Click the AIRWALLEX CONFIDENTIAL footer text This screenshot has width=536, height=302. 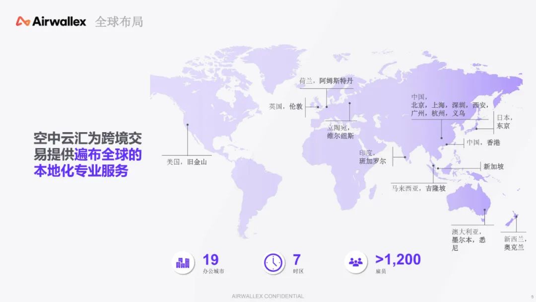pos(268,296)
